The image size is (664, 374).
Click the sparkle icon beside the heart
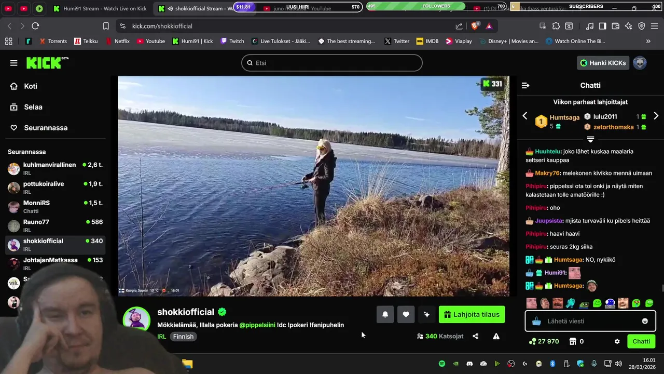click(x=426, y=314)
